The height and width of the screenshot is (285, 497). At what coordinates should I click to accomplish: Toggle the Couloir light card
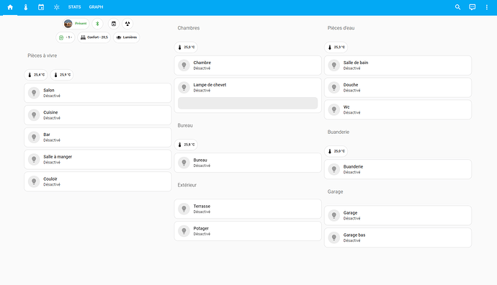98,181
